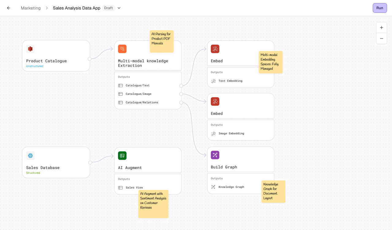392x230 pixels.
Task: Select the purple Build Graph node icon
Action: tap(215, 155)
